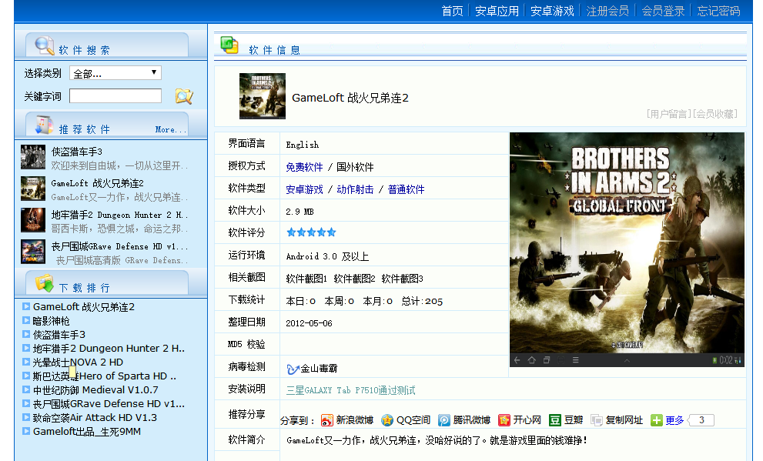Open 会员登录 login link
This screenshot has height=461, width=763.
663,11
